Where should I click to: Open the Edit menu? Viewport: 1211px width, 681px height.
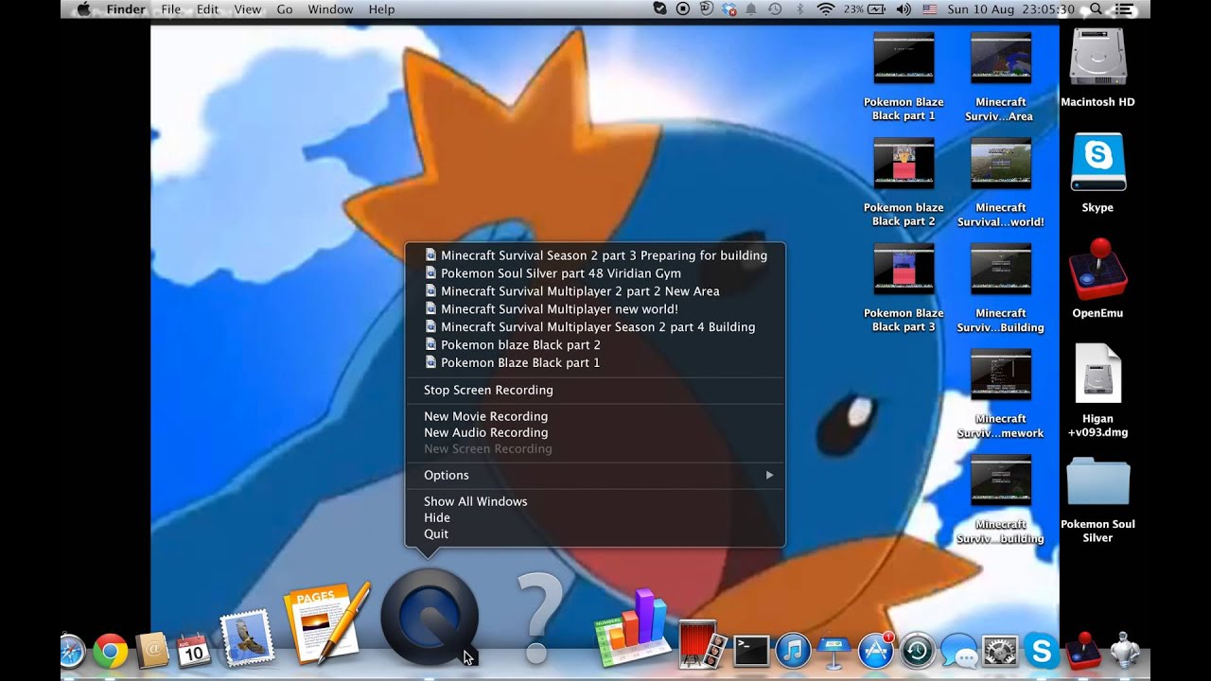[207, 9]
